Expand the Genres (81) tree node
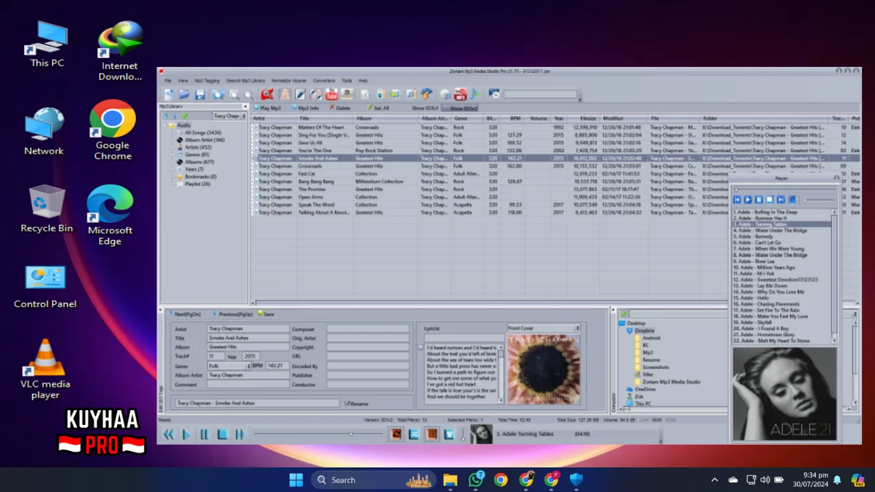 [172, 155]
